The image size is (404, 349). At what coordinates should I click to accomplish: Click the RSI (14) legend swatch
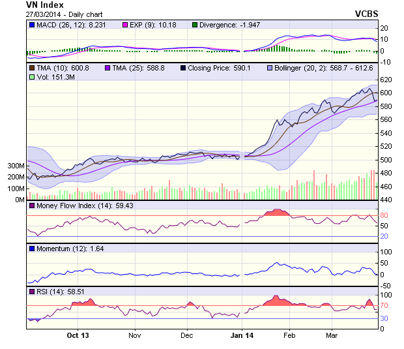pyautogui.click(x=32, y=291)
